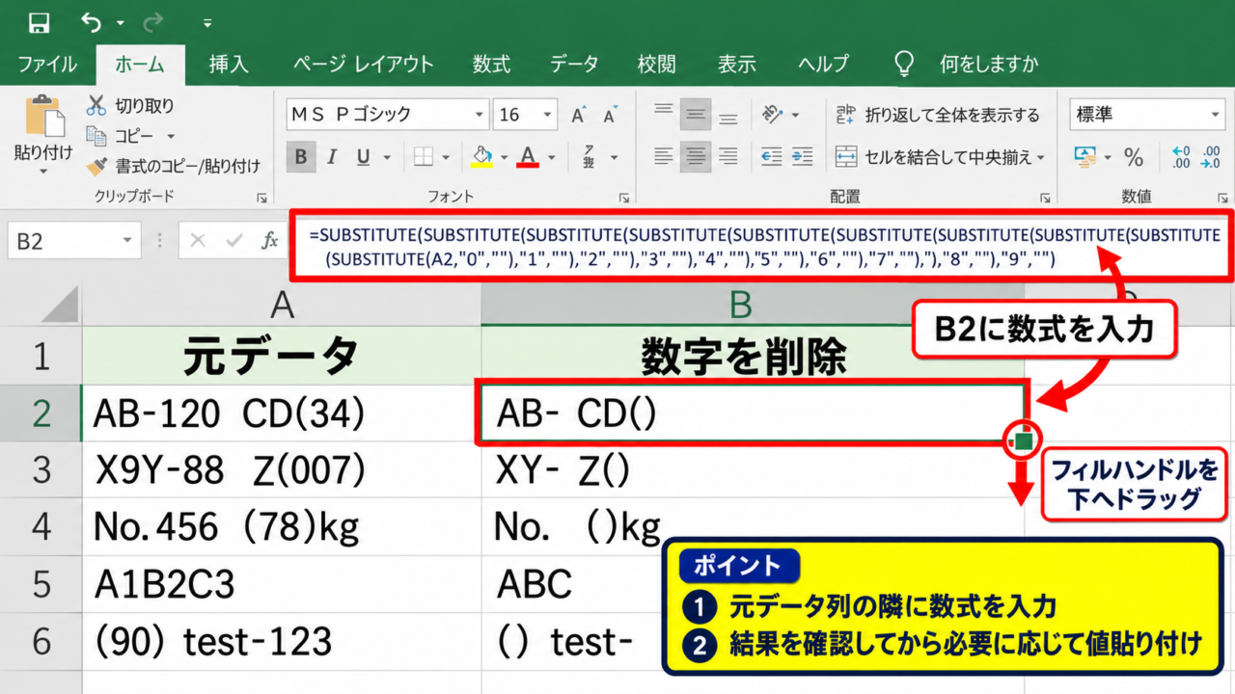Viewport: 1235px width, 694px height.
Task: Toggle bold formatting
Action: (x=301, y=157)
